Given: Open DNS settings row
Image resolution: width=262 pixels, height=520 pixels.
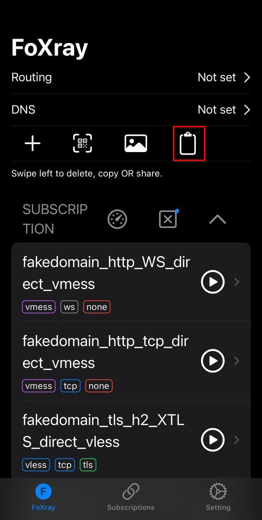Looking at the screenshot, I should (131, 110).
